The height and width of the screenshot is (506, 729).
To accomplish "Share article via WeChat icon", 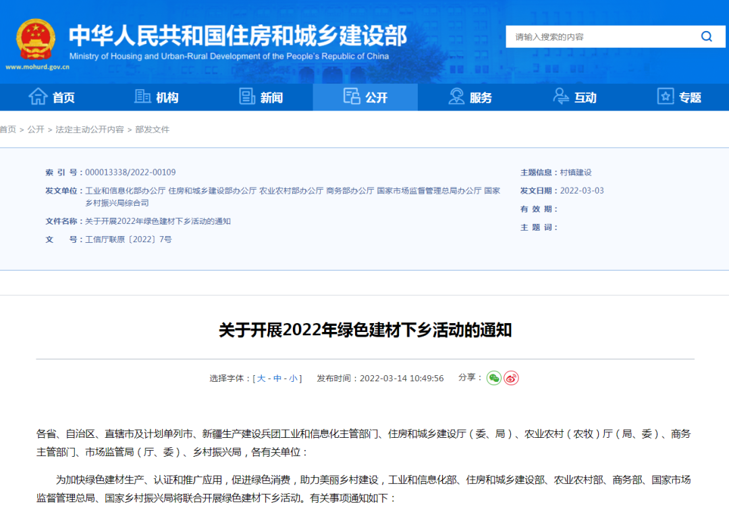I will pos(494,378).
